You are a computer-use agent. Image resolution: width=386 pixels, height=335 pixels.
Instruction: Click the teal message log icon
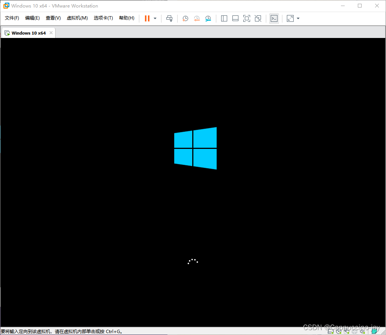(x=374, y=332)
